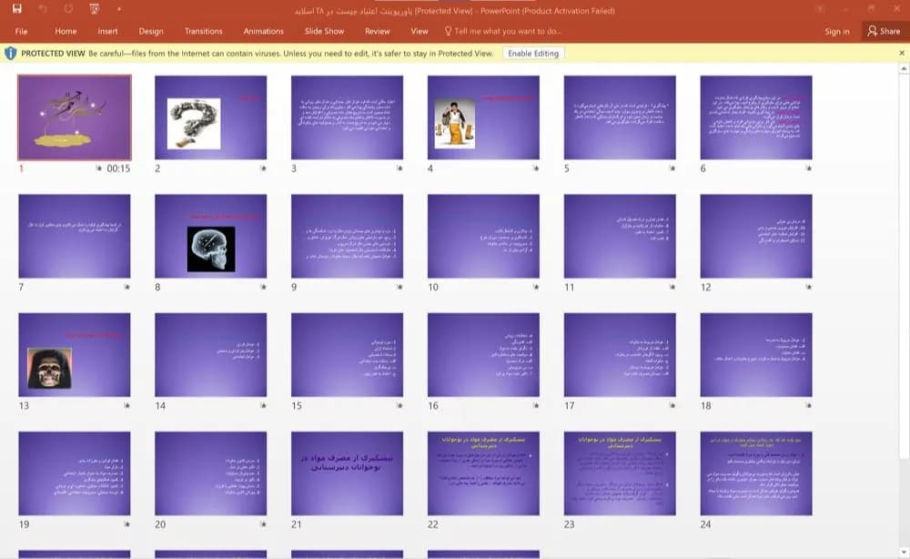Click the scrollbar up arrow
The height and width of the screenshot is (559, 910).
[x=903, y=69]
